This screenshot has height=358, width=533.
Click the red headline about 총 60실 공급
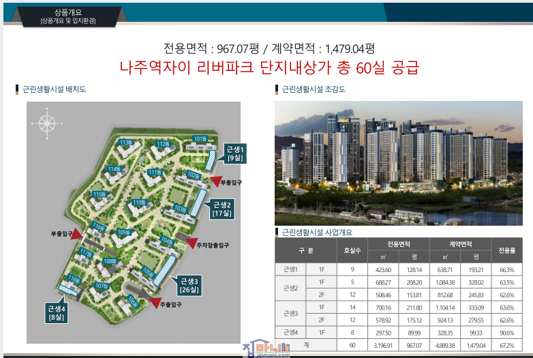pyautogui.click(x=269, y=68)
